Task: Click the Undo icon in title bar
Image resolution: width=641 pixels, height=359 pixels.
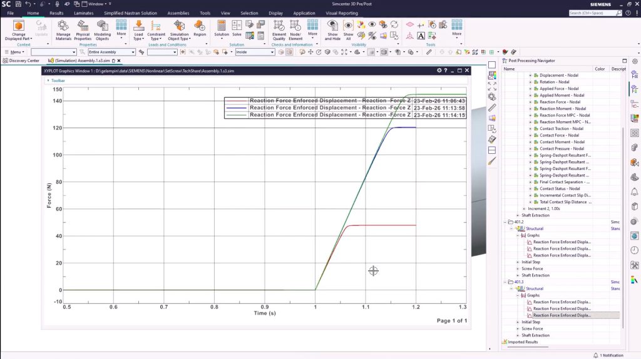Action: pos(28,4)
